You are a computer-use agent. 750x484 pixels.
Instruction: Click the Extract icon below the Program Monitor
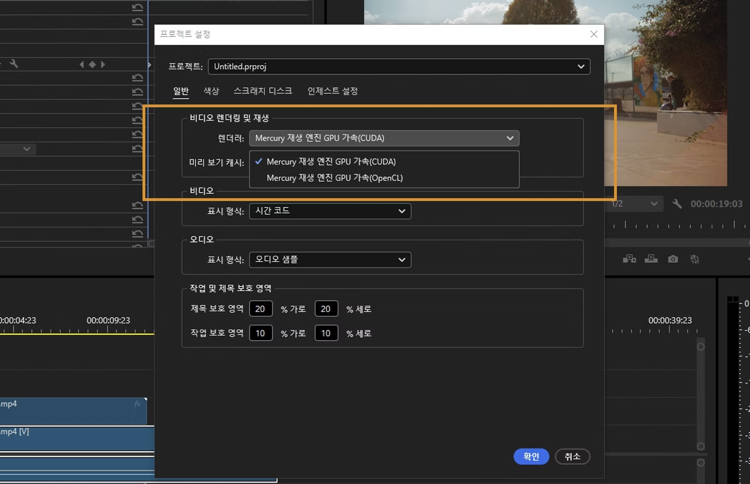(651, 259)
